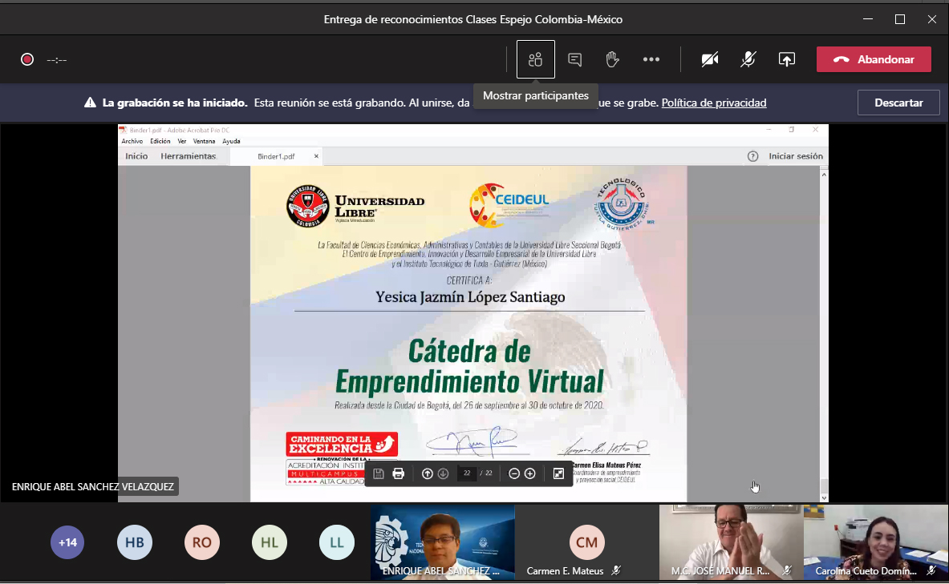Screen dimensions: 949x584
Task: Open Acrobat help question icon
Action: tap(753, 156)
